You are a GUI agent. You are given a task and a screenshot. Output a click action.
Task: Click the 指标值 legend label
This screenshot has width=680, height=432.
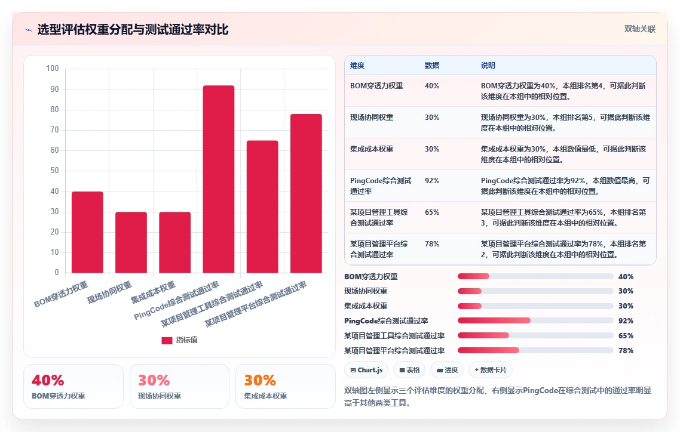[186, 340]
